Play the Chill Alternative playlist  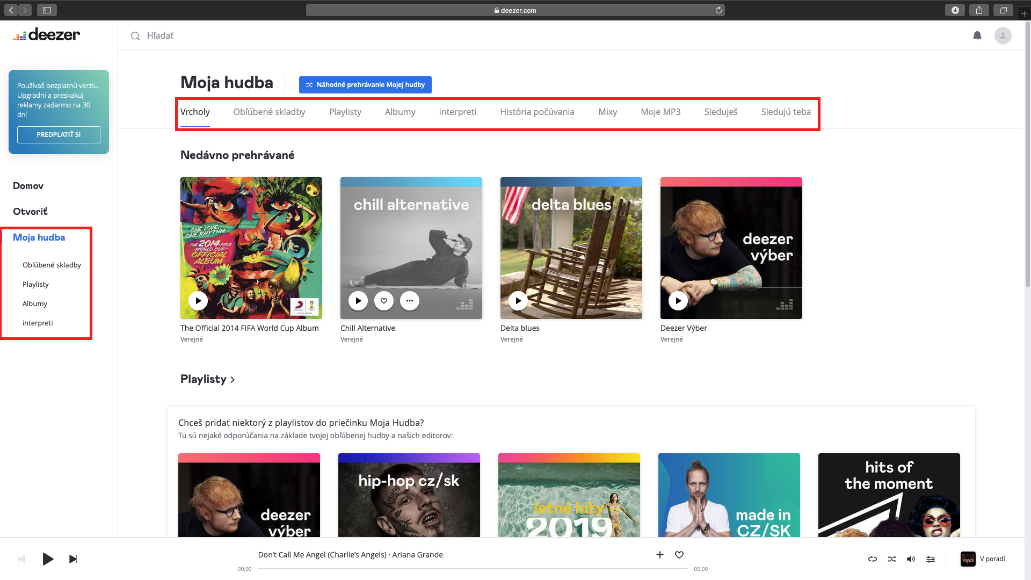[358, 301]
